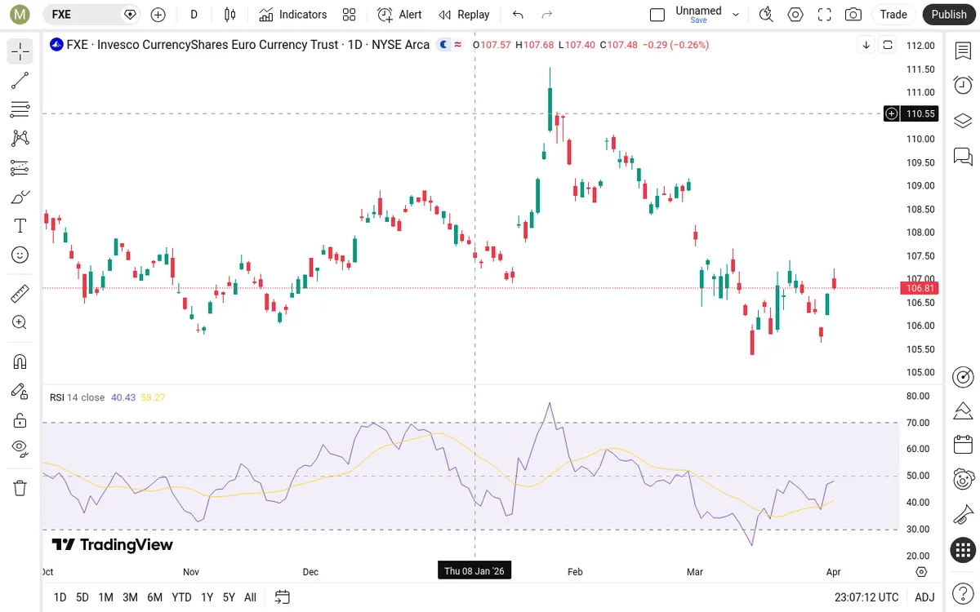Open the watchlist and details panel
Image resolution: width=980 pixels, height=612 pixels.
(x=964, y=51)
